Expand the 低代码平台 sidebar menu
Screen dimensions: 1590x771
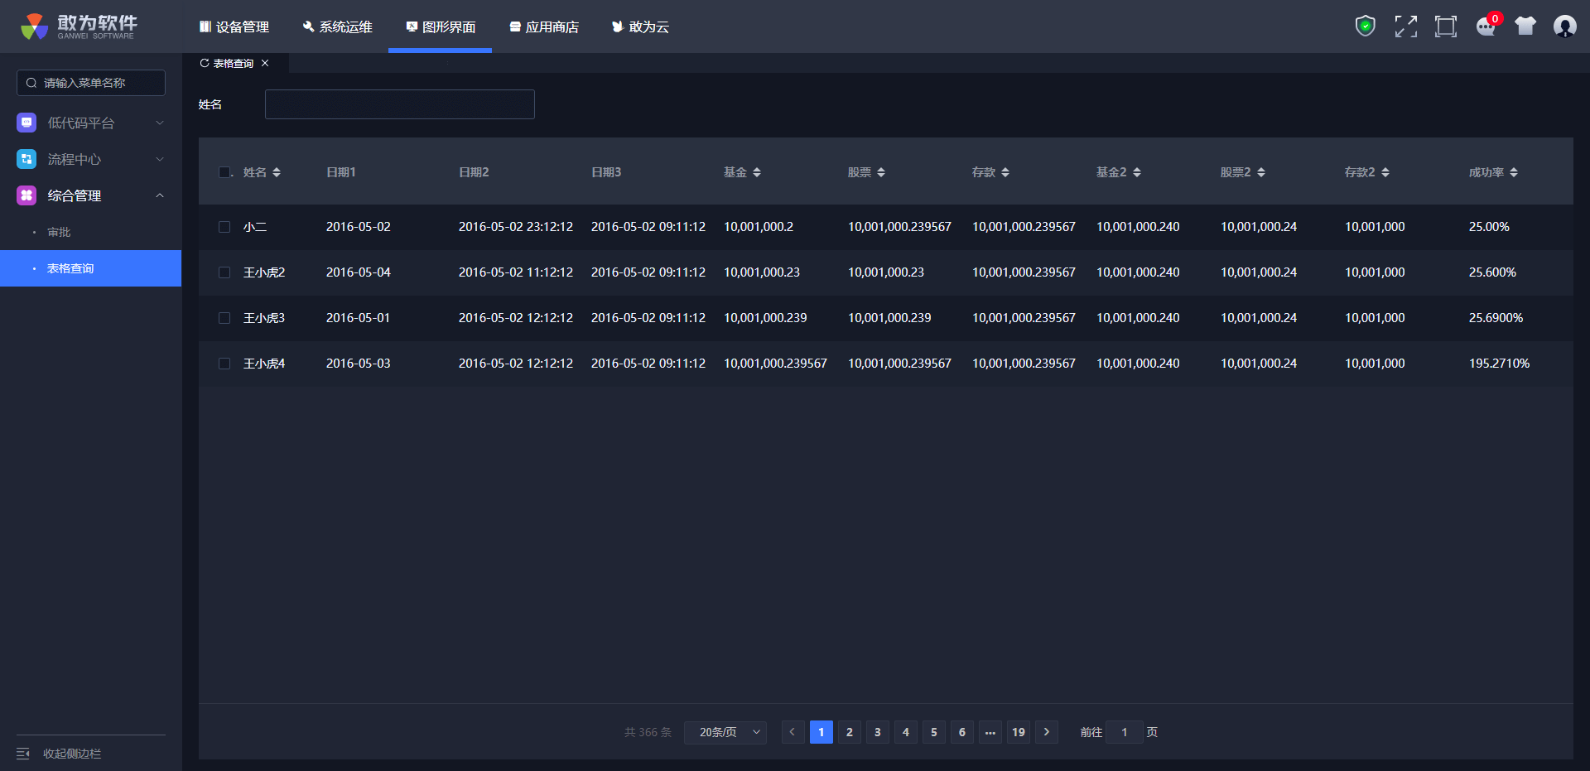click(x=90, y=123)
